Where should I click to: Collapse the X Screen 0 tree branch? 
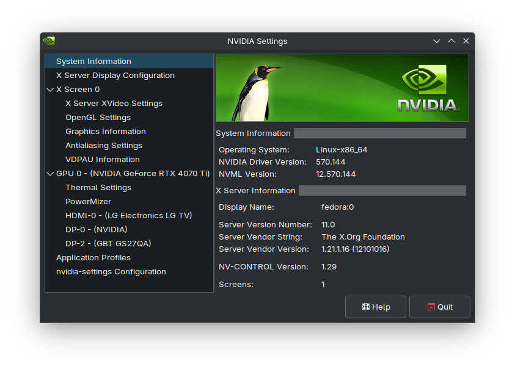click(50, 89)
